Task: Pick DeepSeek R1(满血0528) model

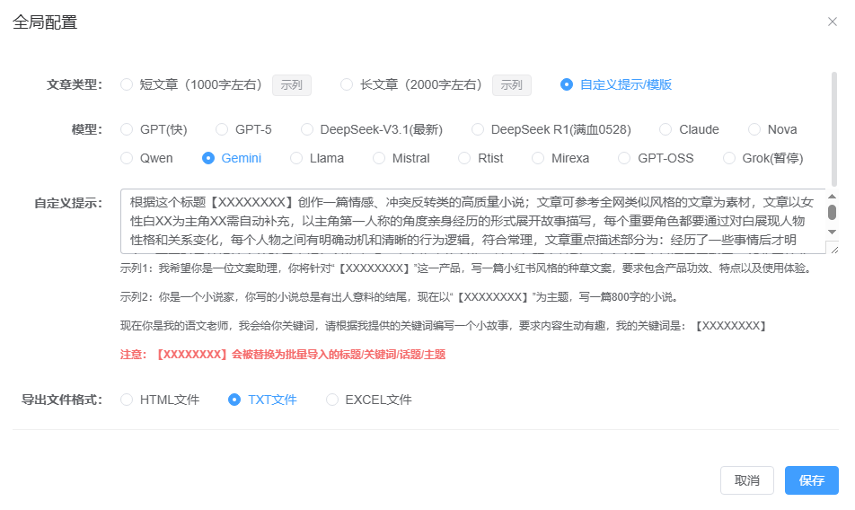Action: pos(478,129)
